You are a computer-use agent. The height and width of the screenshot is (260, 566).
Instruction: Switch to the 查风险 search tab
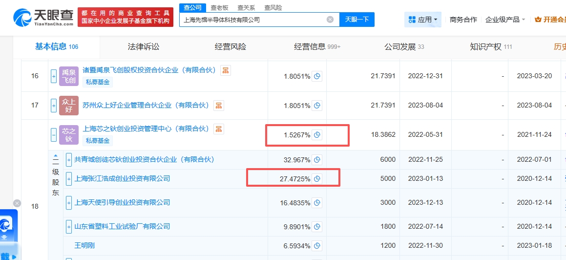tap(273, 8)
